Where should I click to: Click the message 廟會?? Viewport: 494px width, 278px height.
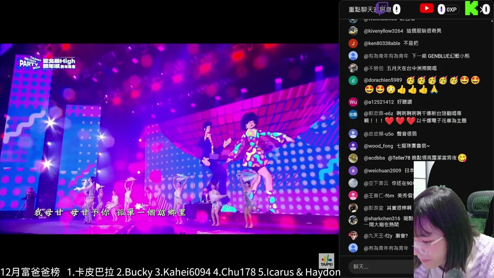401,236
